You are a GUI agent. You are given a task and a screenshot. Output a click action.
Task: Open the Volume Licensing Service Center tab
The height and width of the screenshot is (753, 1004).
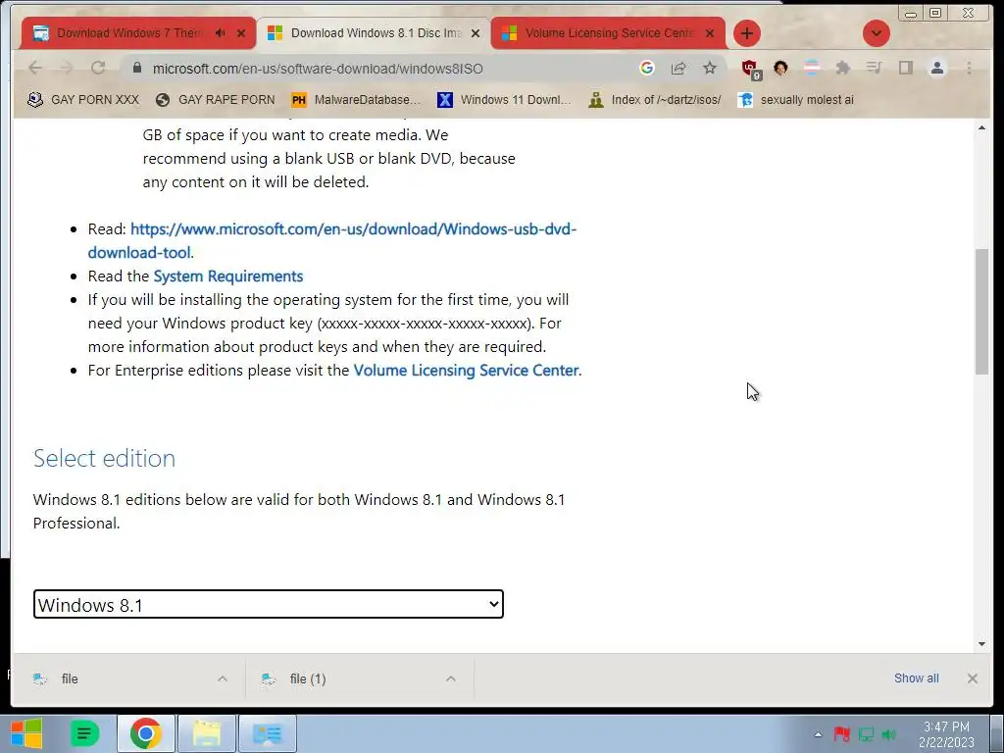[x=608, y=32]
